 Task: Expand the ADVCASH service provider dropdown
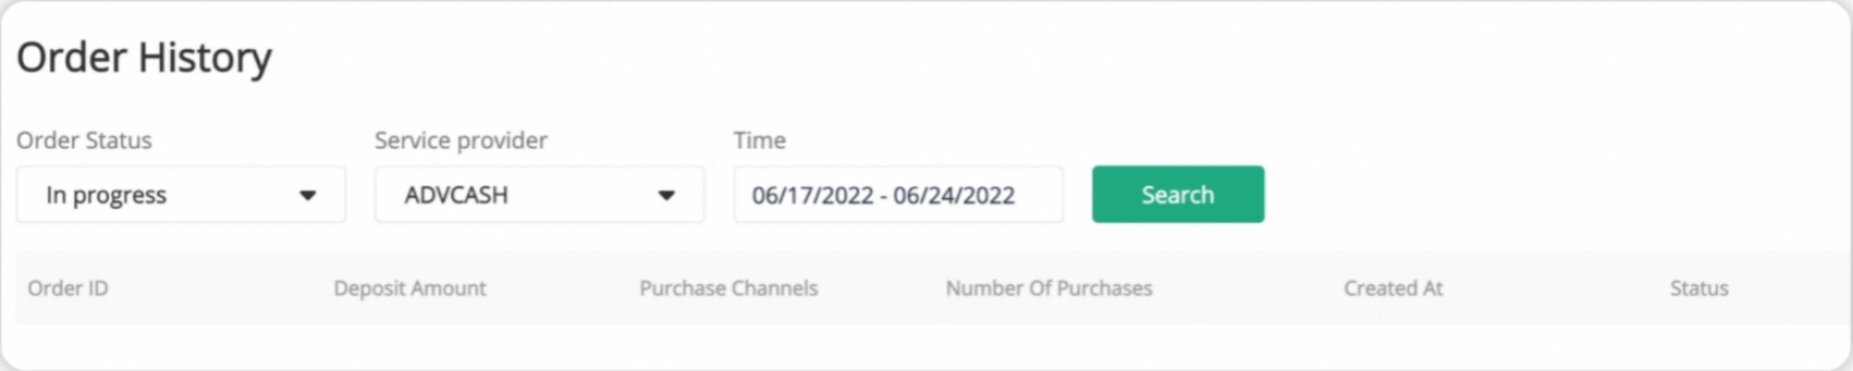538,195
